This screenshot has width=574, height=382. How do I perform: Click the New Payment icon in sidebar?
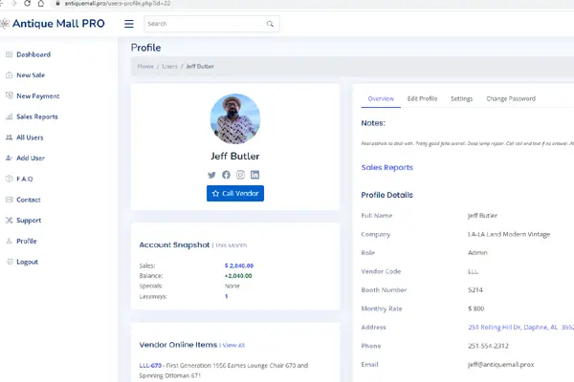point(10,95)
